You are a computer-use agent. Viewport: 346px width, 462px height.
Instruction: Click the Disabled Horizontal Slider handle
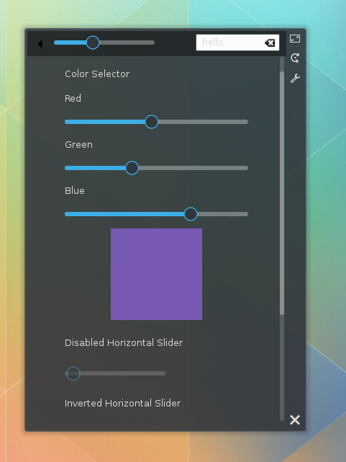[x=73, y=373]
